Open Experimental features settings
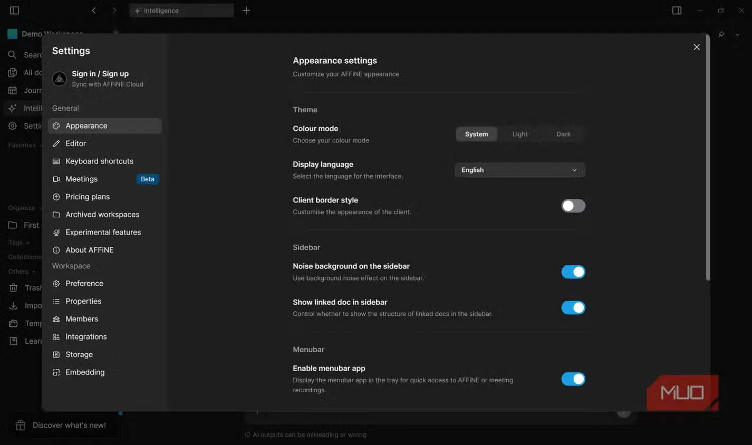The width and height of the screenshot is (752, 445). tap(105, 233)
